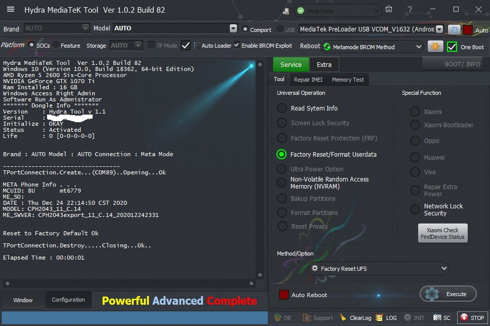Viewport: 490px width, 326px height.
Task: Select Non-Volatile Random Access Memory (NVRAM)
Action: click(x=281, y=183)
